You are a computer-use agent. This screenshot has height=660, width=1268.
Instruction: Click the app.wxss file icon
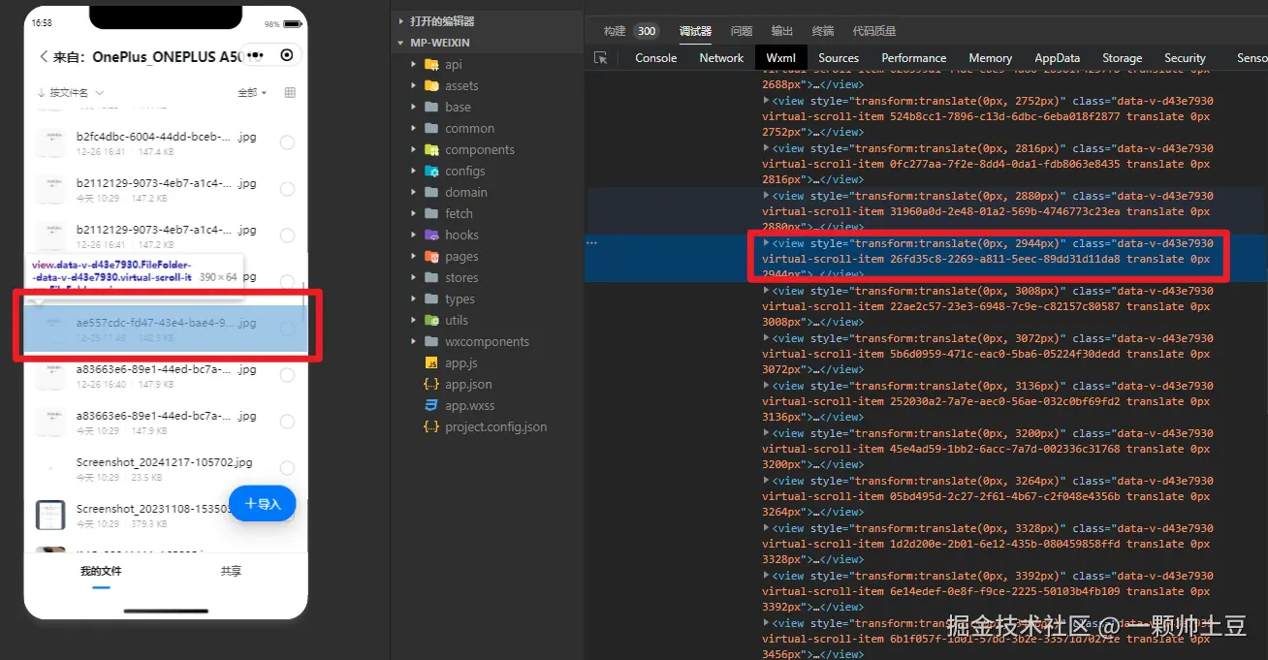tap(431, 405)
